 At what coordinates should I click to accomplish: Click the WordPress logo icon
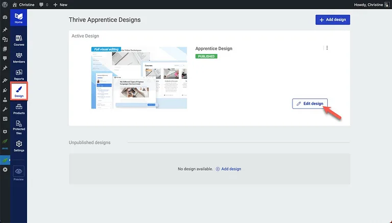(x=5, y=5)
